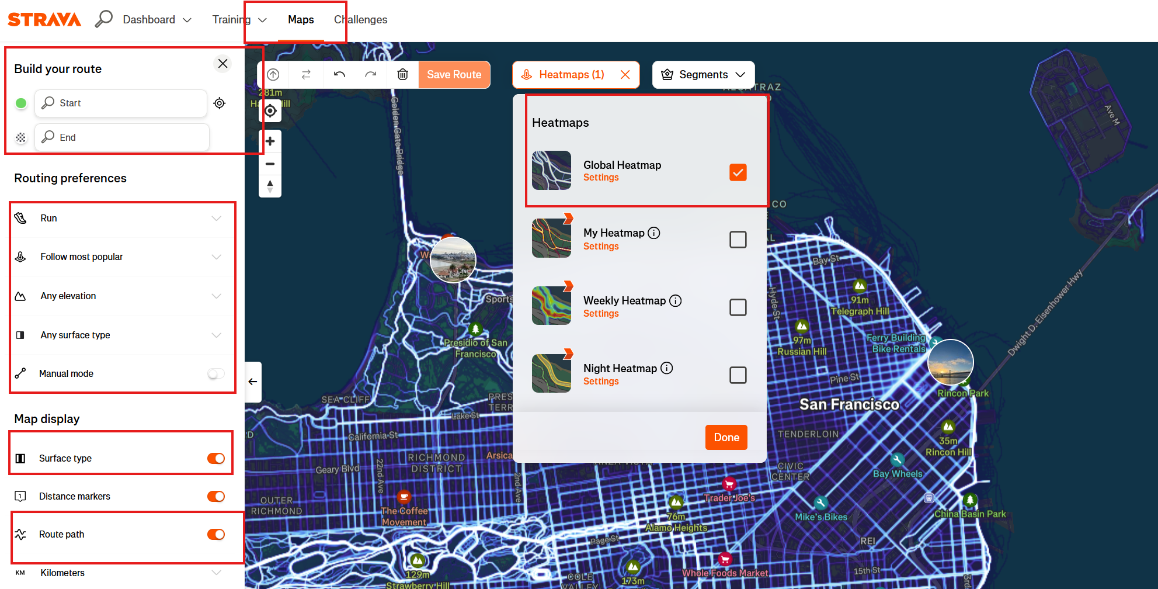Open the trash icon to clear route
The height and width of the screenshot is (589, 1158).
(403, 74)
